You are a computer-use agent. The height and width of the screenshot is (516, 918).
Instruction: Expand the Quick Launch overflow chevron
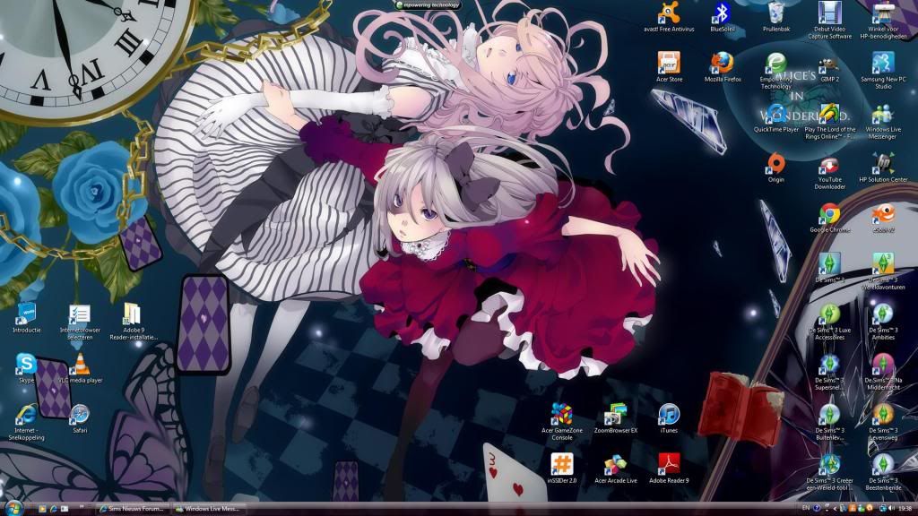click(x=82, y=506)
